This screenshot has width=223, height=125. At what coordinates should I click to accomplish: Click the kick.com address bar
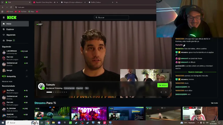pyautogui.click(x=85, y=7)
